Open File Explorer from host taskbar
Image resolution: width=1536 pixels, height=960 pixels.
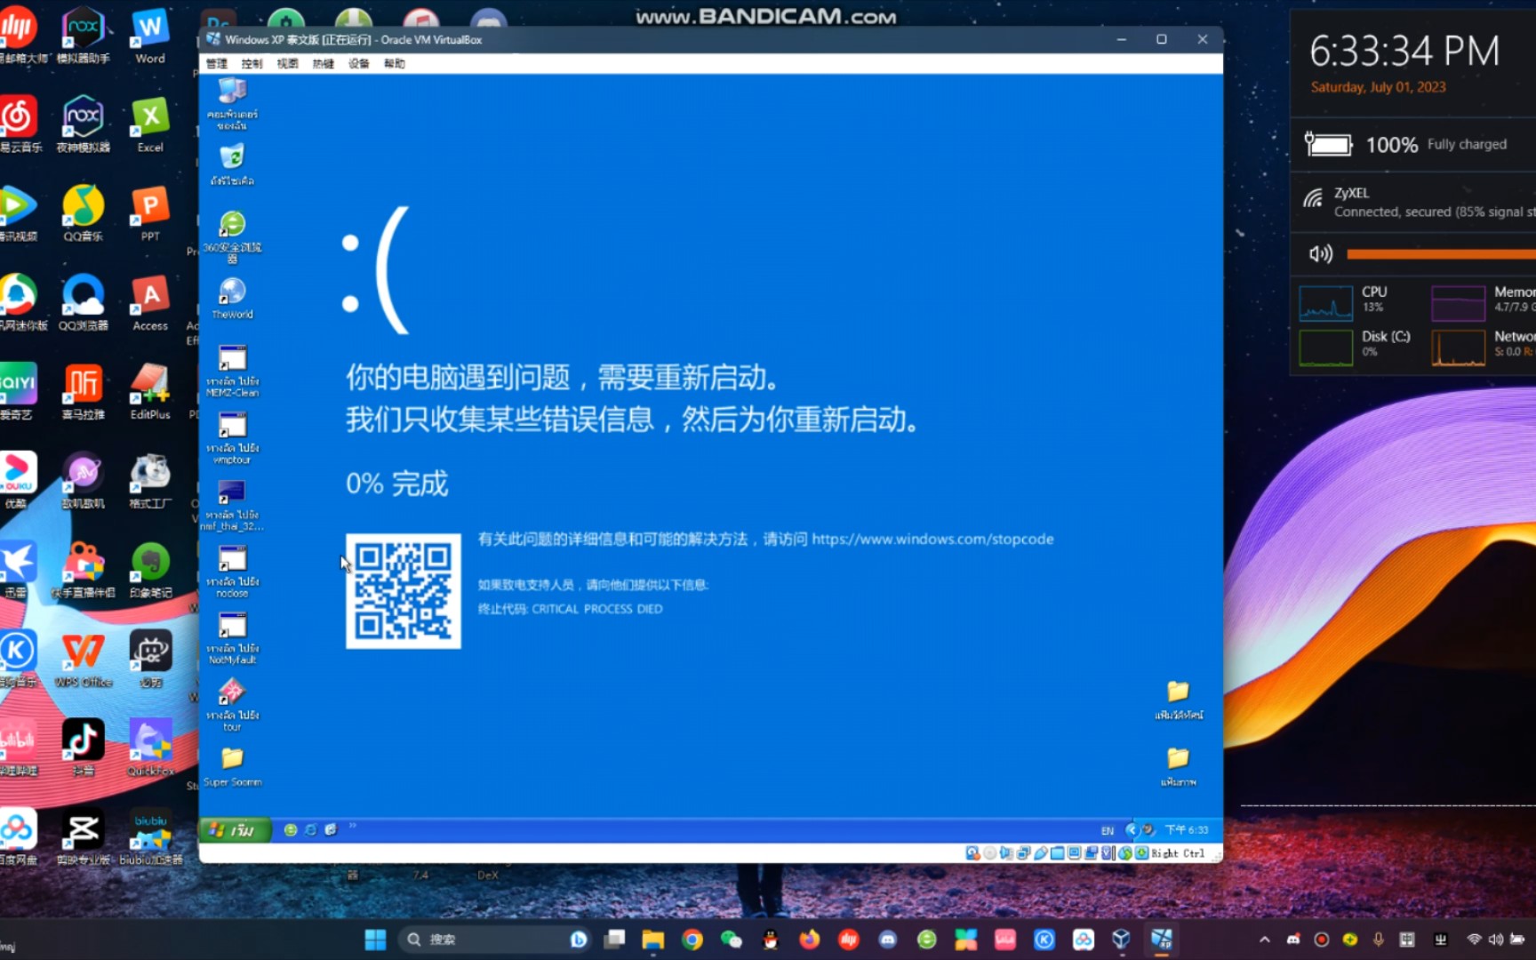653,940
